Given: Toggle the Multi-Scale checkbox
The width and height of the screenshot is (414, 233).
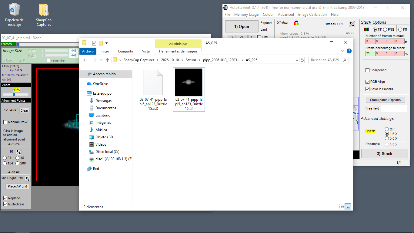Looking at the screenshot, I should (x=5, y=204).
